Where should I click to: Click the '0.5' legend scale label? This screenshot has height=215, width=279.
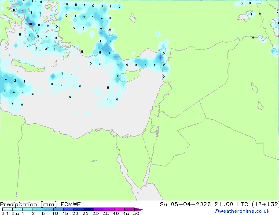point(15,213)
